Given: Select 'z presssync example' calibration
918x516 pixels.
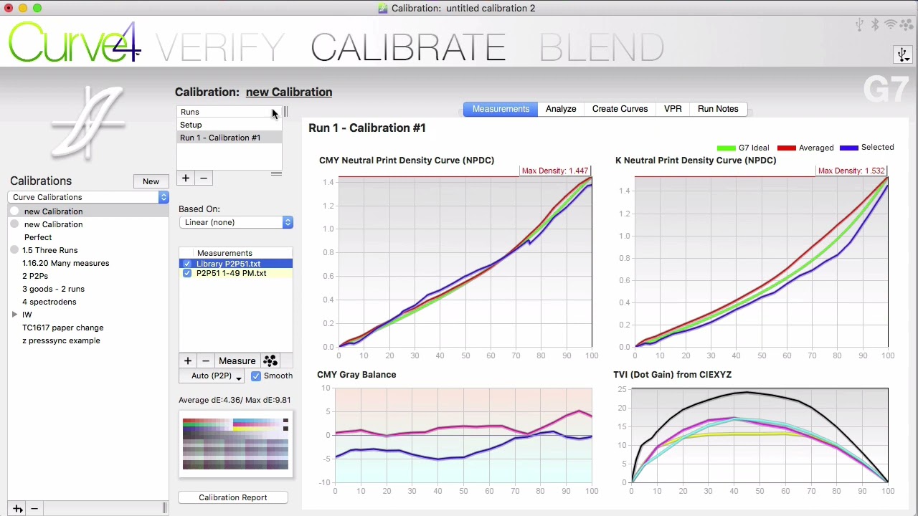Looking at the screenshot, I should coord(61,340).
